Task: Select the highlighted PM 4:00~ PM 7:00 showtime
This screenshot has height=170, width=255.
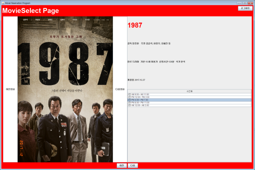Action: [189, 100]
